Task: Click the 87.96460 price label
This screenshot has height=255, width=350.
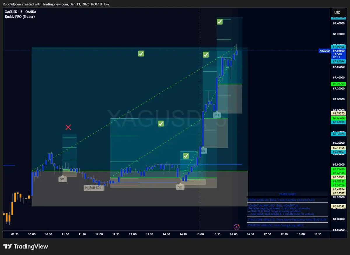Action: 338,47
